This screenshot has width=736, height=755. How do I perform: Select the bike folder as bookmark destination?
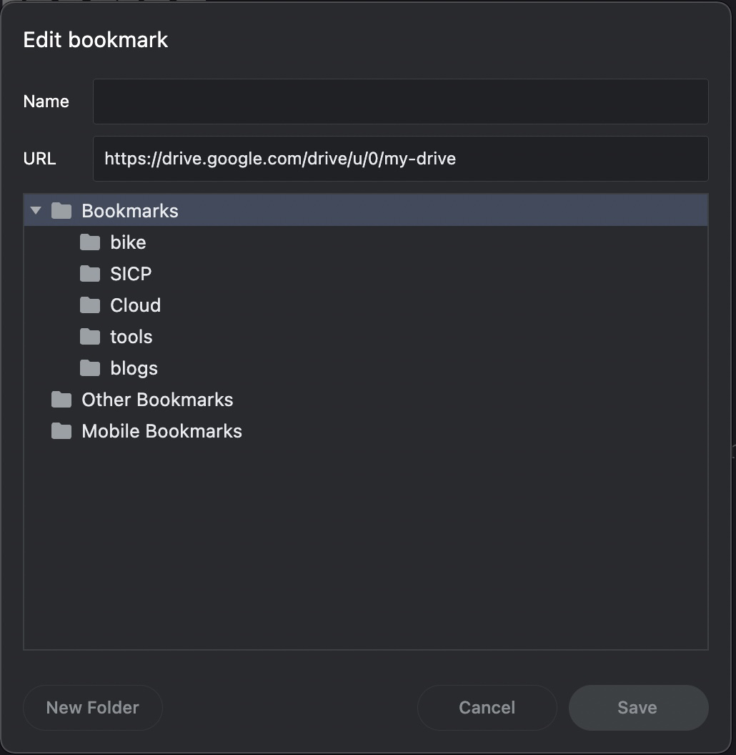(x=128, y=242)
